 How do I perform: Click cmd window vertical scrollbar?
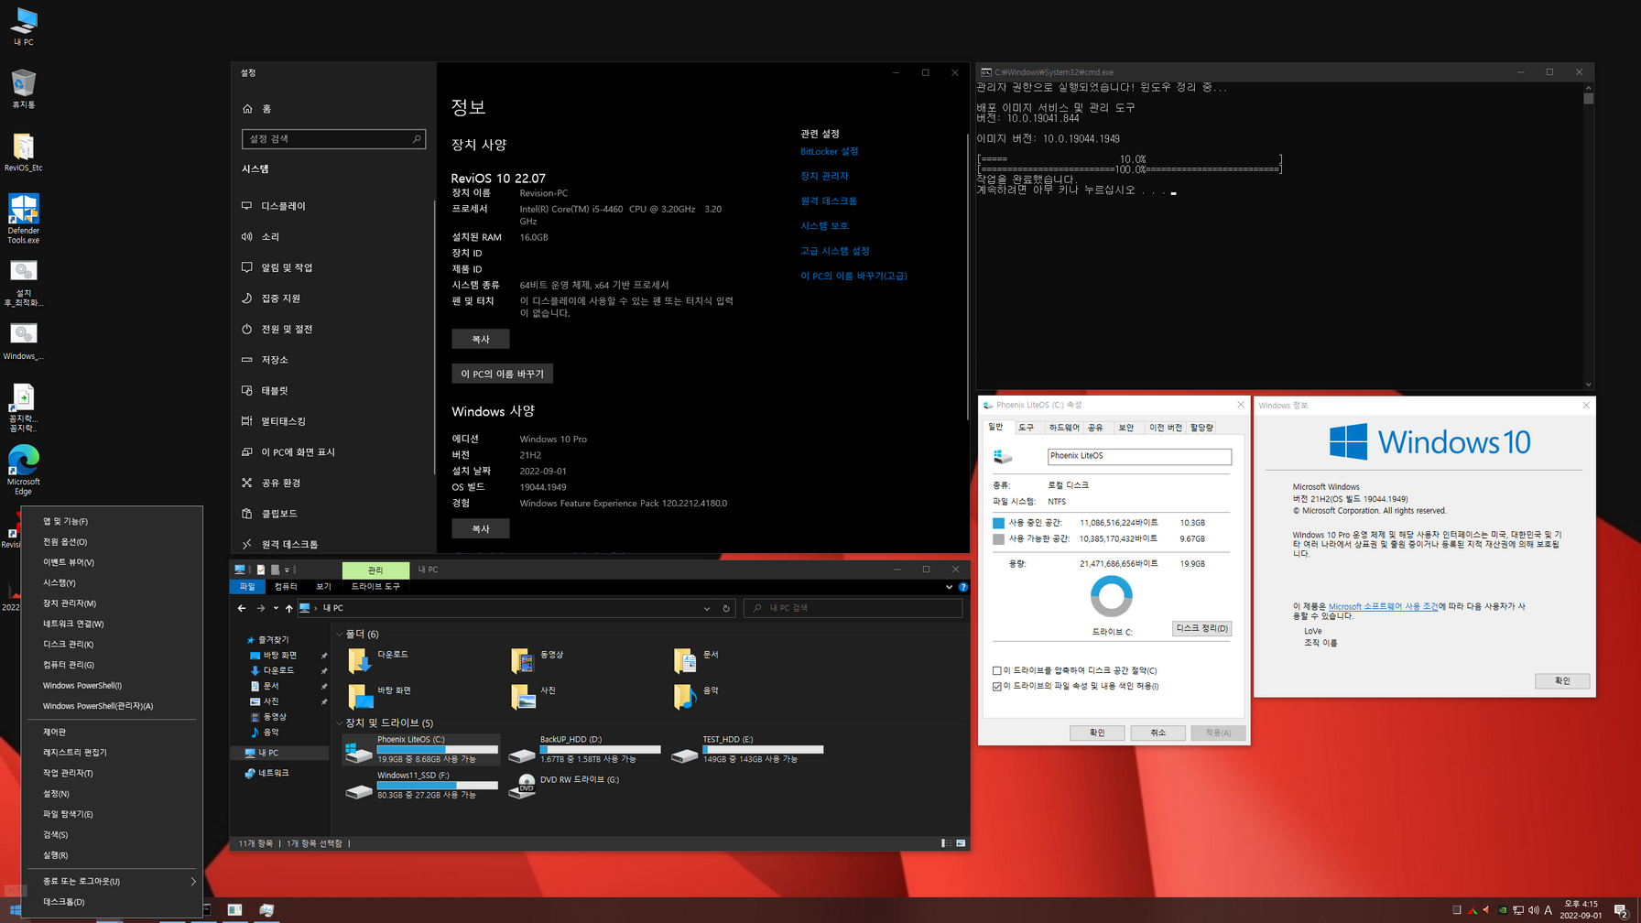click(x=1589, y=236)
